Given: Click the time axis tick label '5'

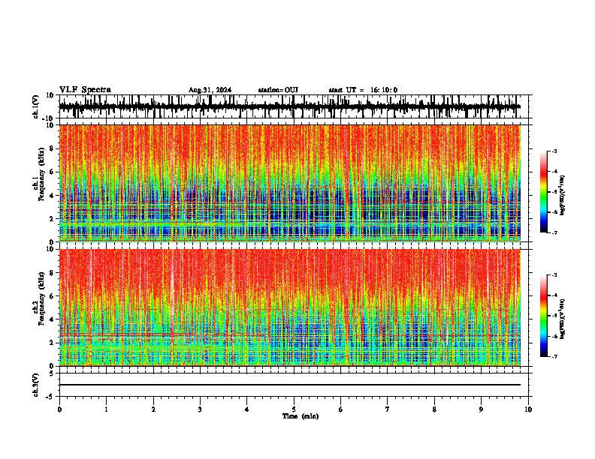Looking at the screenshot, I should pos(294,409).
